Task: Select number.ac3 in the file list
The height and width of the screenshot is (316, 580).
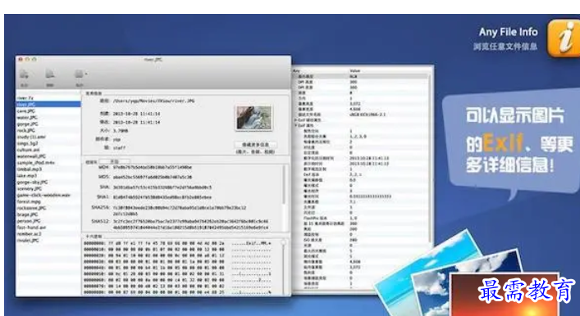Action: point(29,233)
